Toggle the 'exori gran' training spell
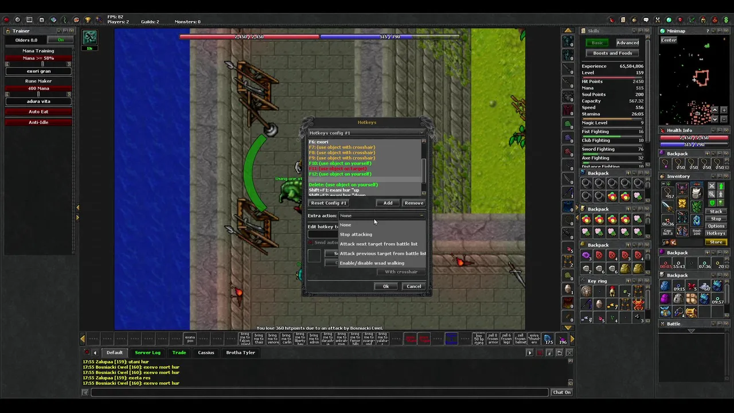The image size is (734, 413). (38, 71)
